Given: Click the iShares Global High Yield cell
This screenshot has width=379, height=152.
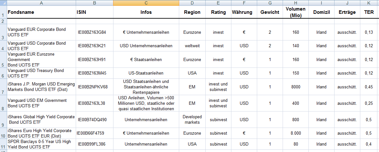Looking at the screenshot, I should (41, 120).
